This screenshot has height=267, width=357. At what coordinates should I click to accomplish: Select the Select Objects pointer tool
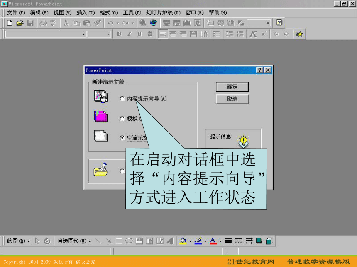tap(37, 241)
